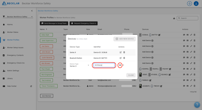202x110 pixels.
Task: Open Joe Demo worker profile
Action: click(x=46, y=46)
